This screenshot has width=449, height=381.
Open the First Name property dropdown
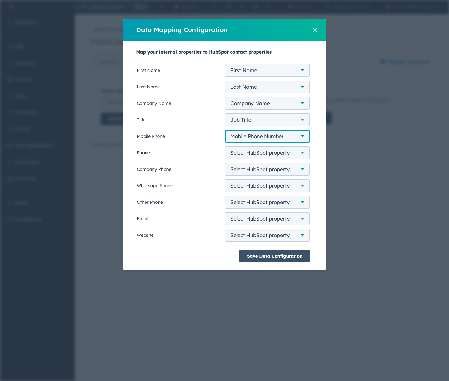click(x=267, y=70)
